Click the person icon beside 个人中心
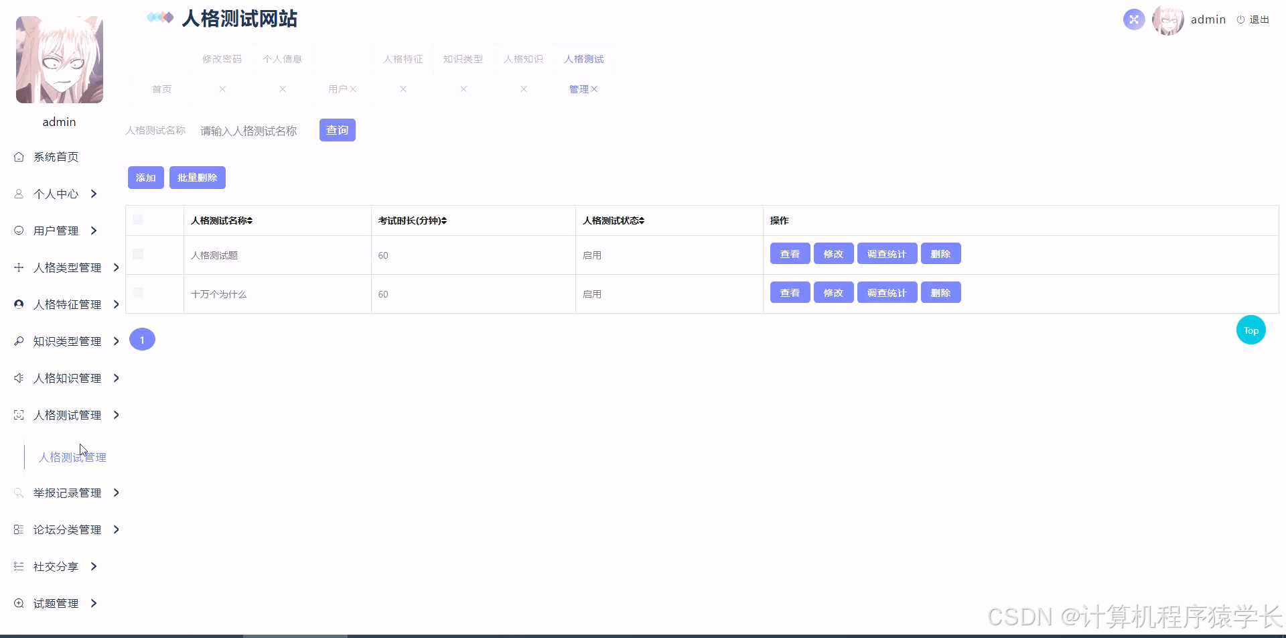Screen dimensions: 1286x638 point(19,194)
